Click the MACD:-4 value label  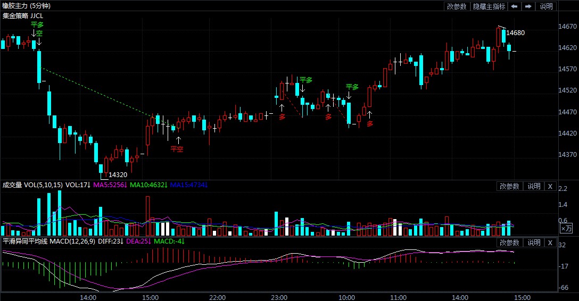click(x=169, y=241)
